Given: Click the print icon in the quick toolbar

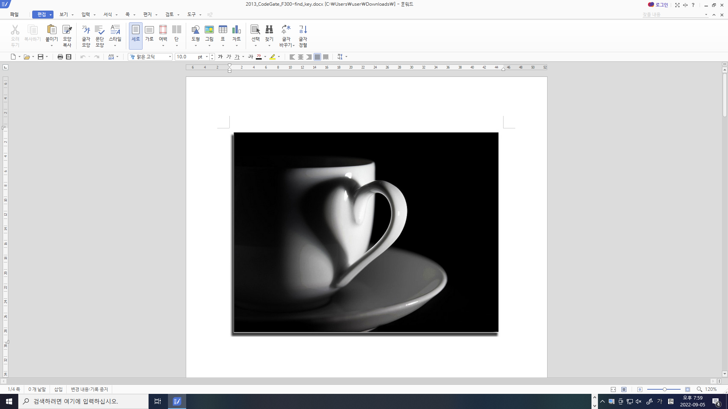Looking at the screenshot, I should 60,57.
